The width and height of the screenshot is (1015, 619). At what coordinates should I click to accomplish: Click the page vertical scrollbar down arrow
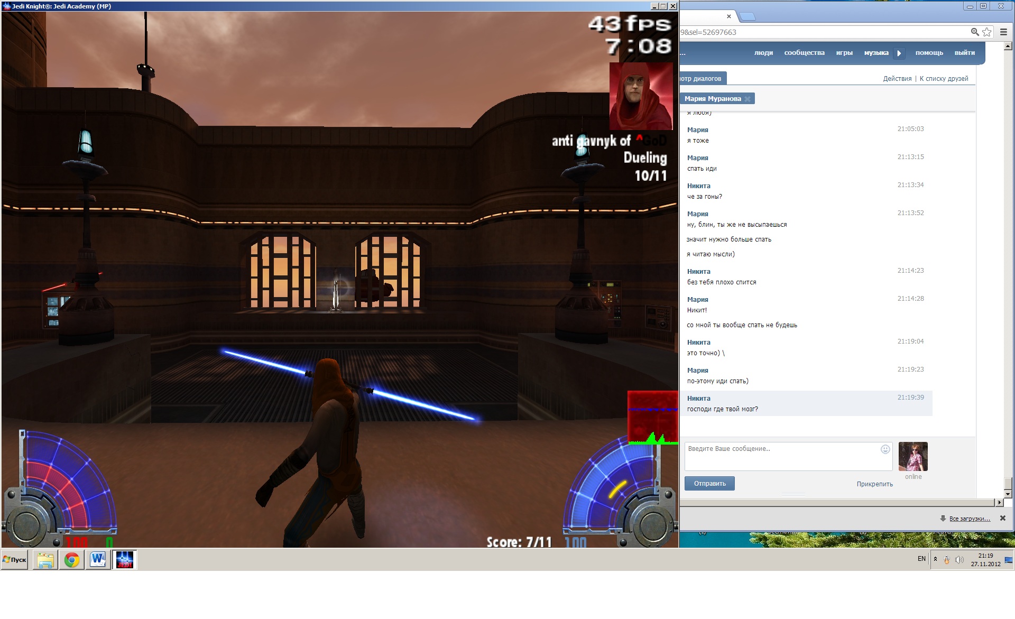point(1008,494)
